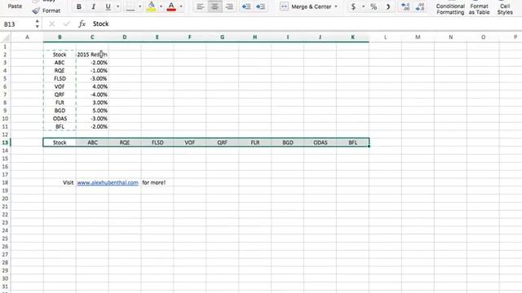
Task: Click the increase decimal icon
Action: (405, 7)
